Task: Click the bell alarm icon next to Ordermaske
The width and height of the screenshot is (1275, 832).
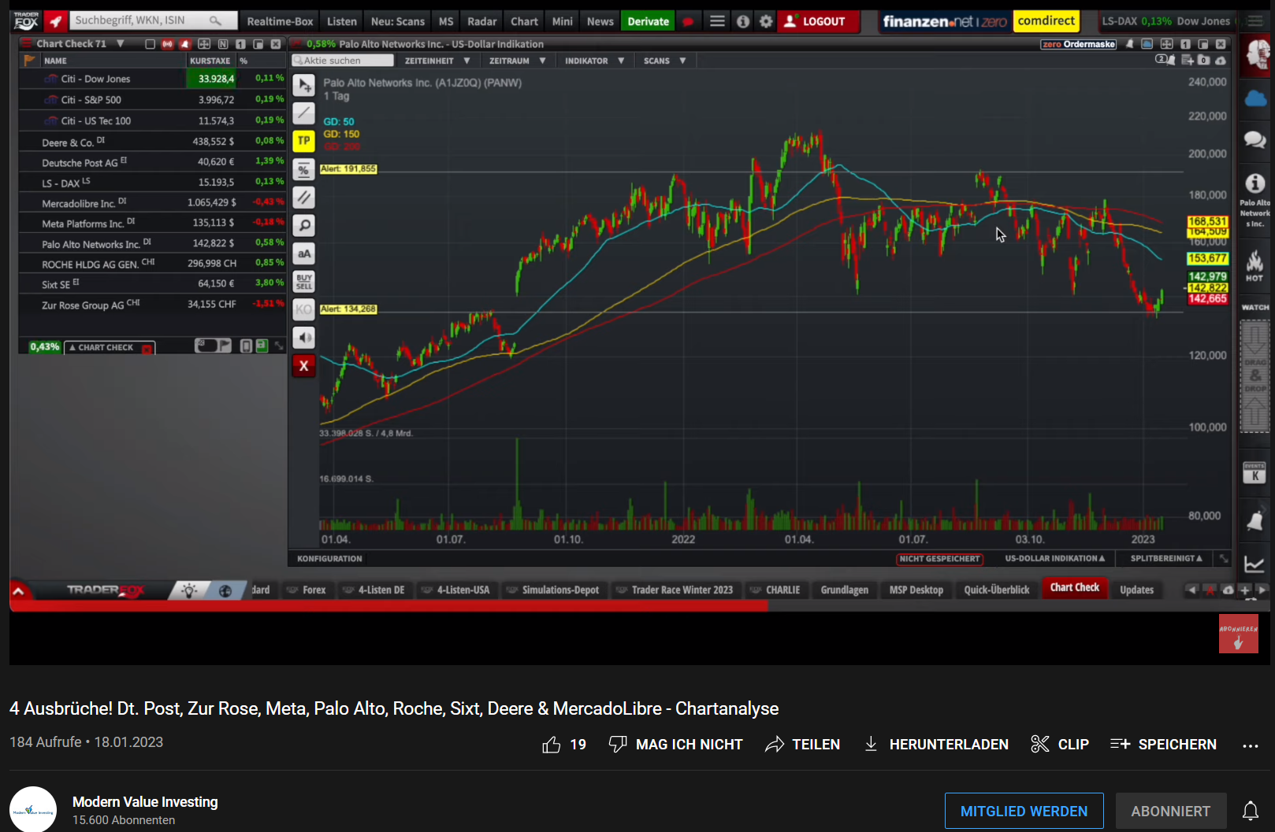Action: (1130, 44)
